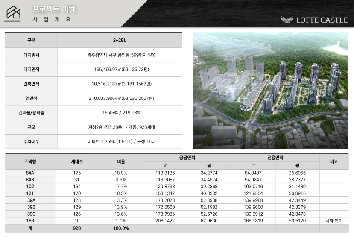Click the value '195,456.97㎡(59,125.73평)'

tap(121, 69)
